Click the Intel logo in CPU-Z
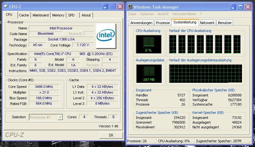This screenshot has width=255, height=147. pyautogui.click(x=106, y=36)
